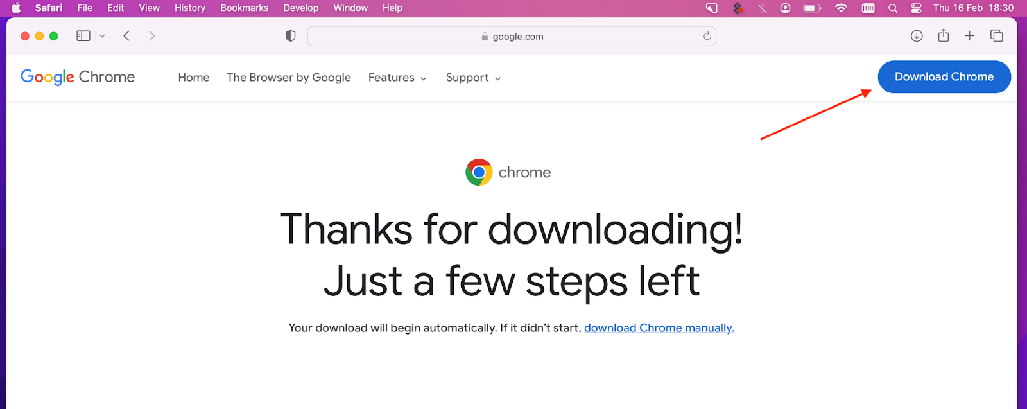The height and width of the screenshot is (409, 1027).
Task: Open a new tab with plus icon
Action: pos(969,36)
